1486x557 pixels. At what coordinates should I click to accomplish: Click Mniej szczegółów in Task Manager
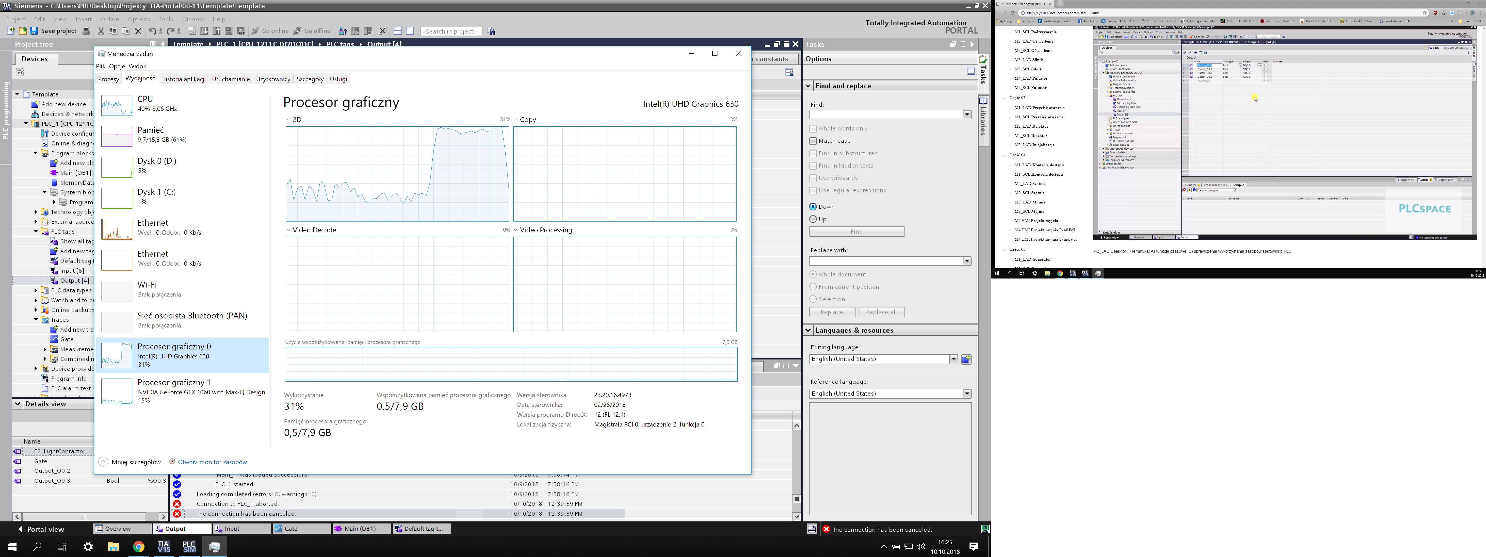tap(130, 462)
